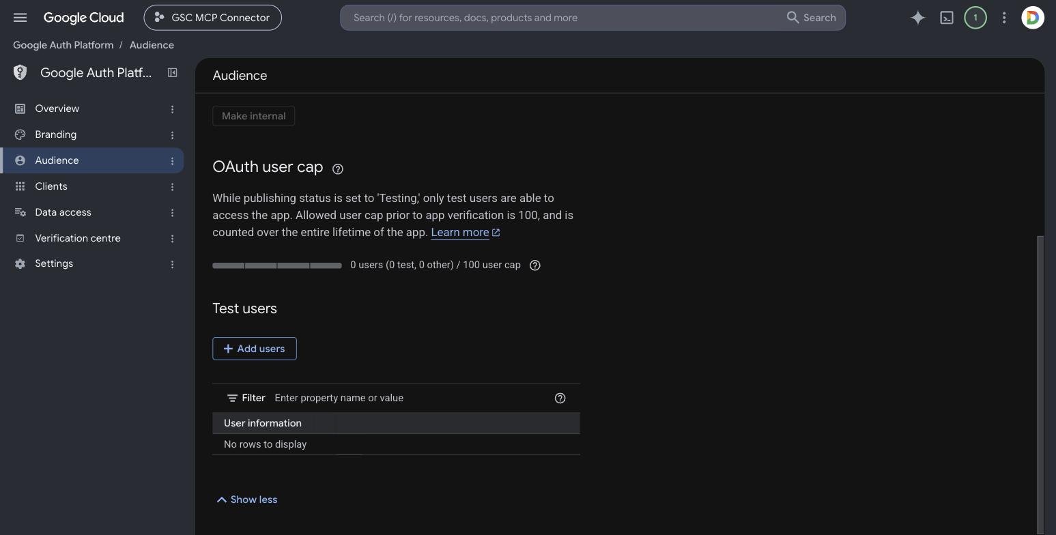The height and width of the screenshot is (535, 1056).
Task: Open notifications badge showing 1
Action: [975, 18]
